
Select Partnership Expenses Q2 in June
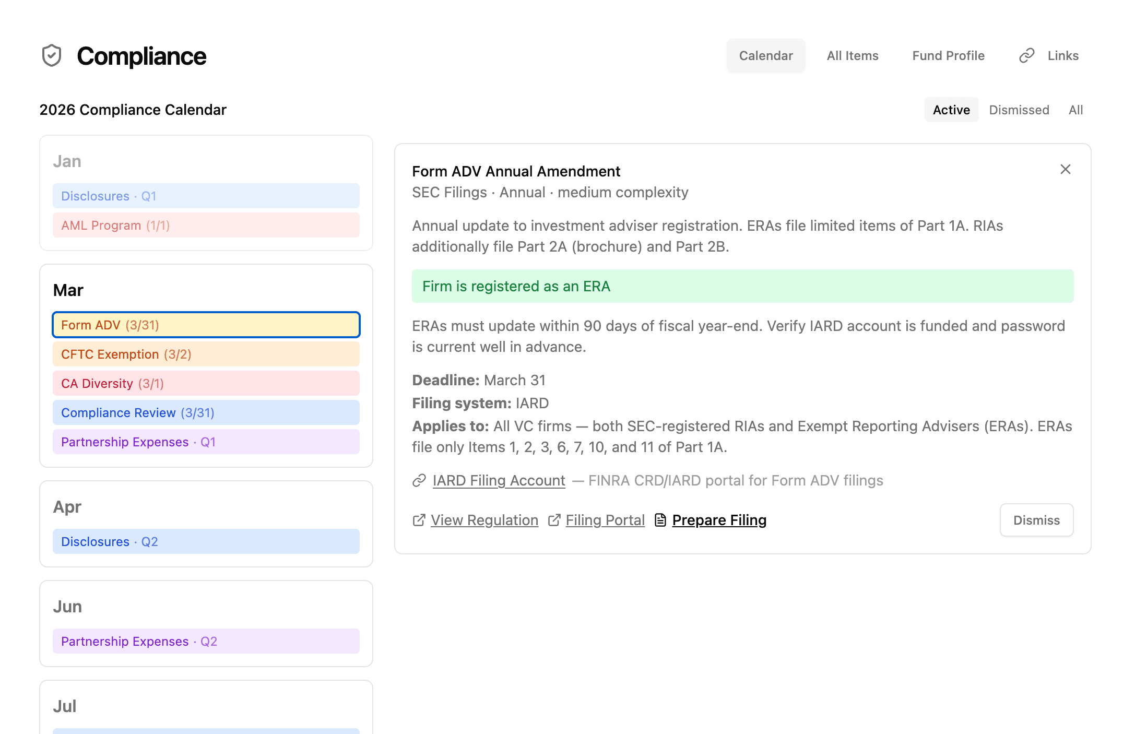click(206, 641)
